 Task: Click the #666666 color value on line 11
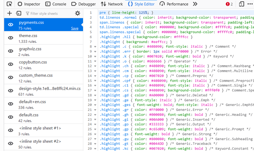tap(154, 61)
